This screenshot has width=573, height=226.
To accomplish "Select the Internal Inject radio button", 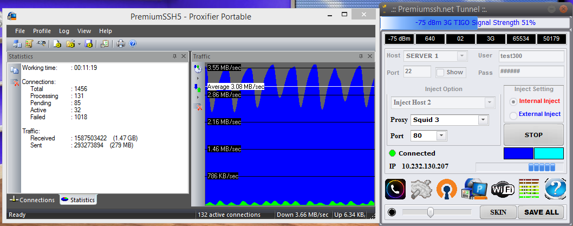I will [x=513, y=101].
